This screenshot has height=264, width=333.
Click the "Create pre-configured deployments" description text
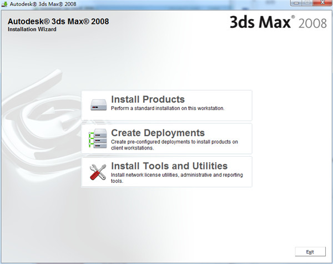[174, 145]
